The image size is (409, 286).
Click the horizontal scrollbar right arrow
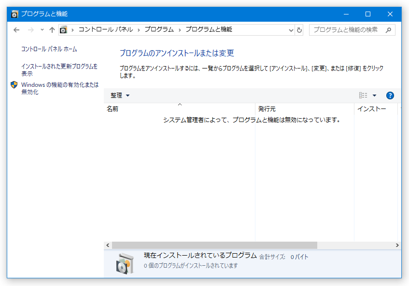397,245
